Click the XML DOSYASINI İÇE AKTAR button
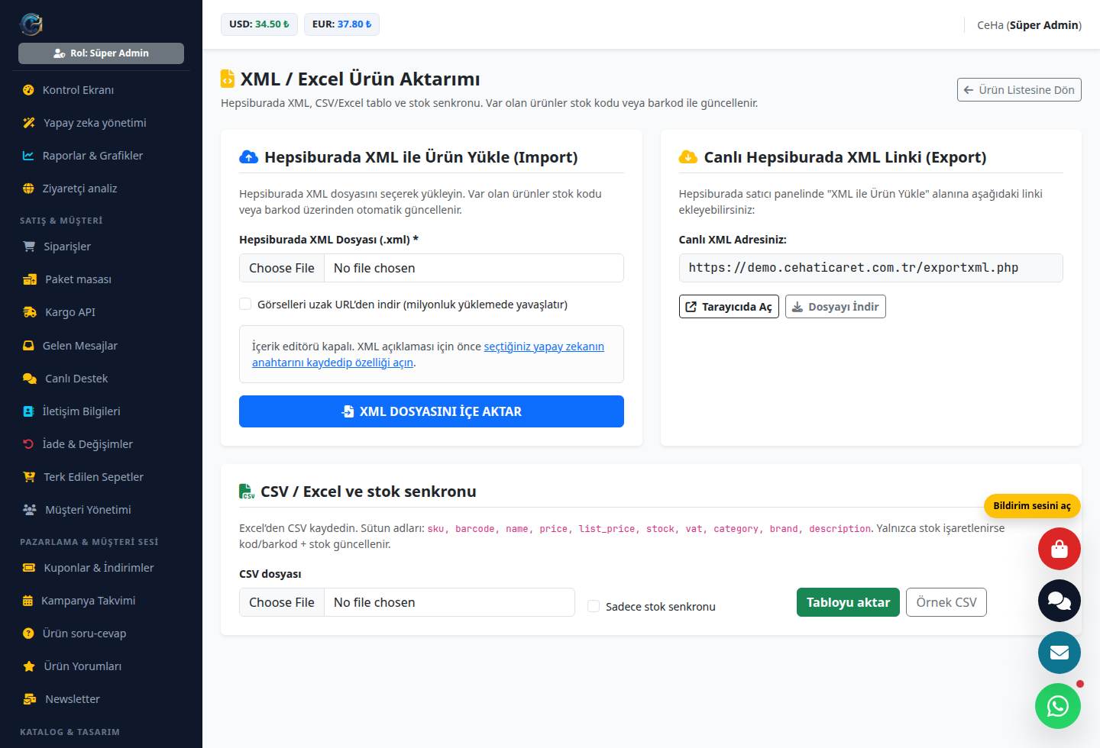1100x748 pixels. pyautogui.click(x=432, y=411)
